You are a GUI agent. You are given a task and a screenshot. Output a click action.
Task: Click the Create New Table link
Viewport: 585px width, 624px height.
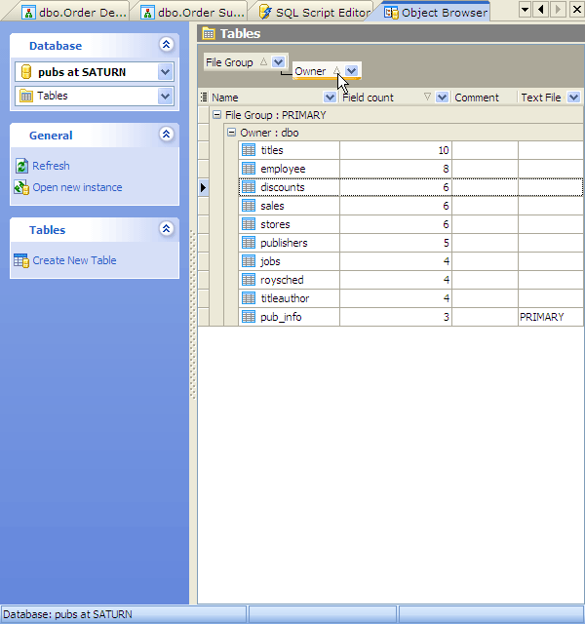pos(74,260)
